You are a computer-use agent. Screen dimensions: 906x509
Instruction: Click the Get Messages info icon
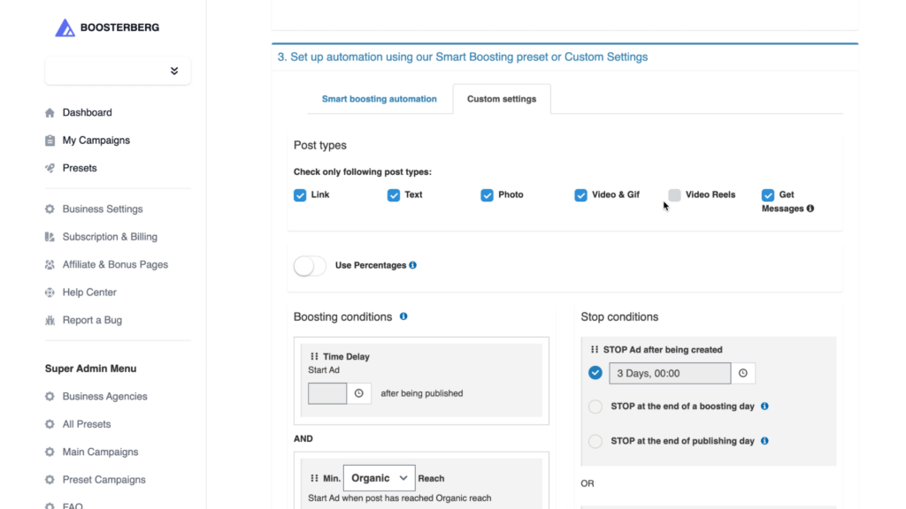point(810,209)
